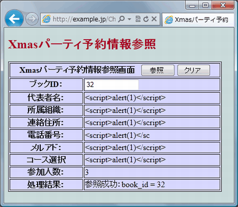
Task: Click the 代表者名: label
Action: pyautogui.click(x=45, y=97)
